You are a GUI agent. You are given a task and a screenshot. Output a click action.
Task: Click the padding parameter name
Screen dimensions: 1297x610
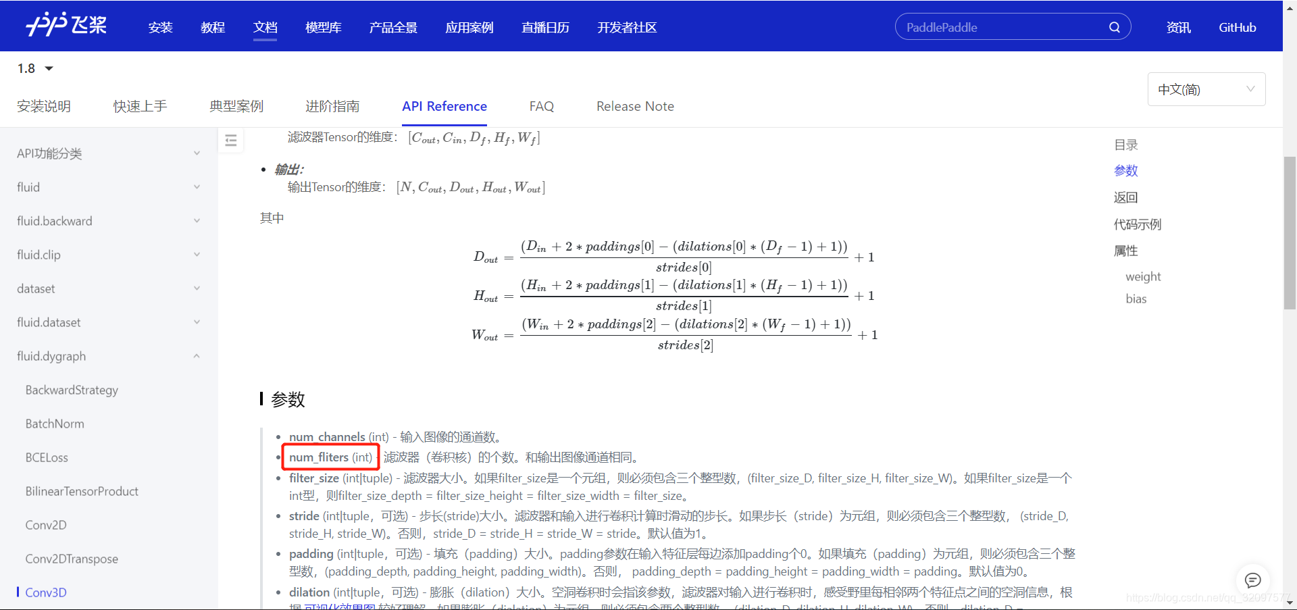(x=311, y=553)
